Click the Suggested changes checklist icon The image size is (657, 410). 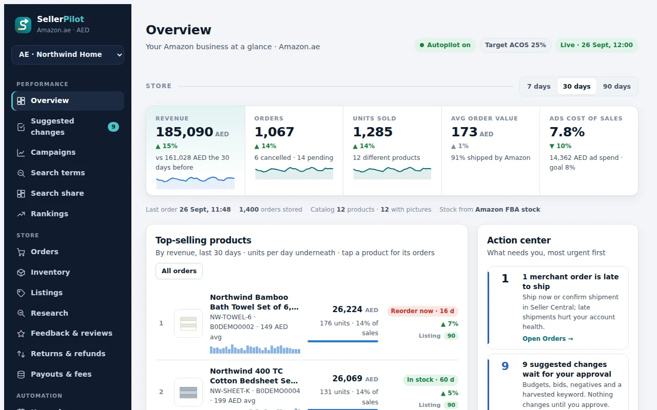click(21, 127)
